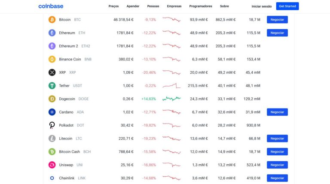Open the Preços menu item
Image resolution: width=330 pixels, height=184 pixels.
[x=114, y=6]
